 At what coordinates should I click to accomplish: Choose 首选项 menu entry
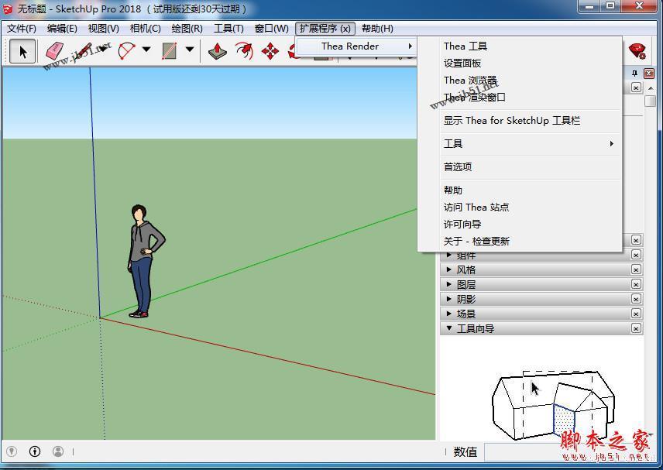pos(519,167)
